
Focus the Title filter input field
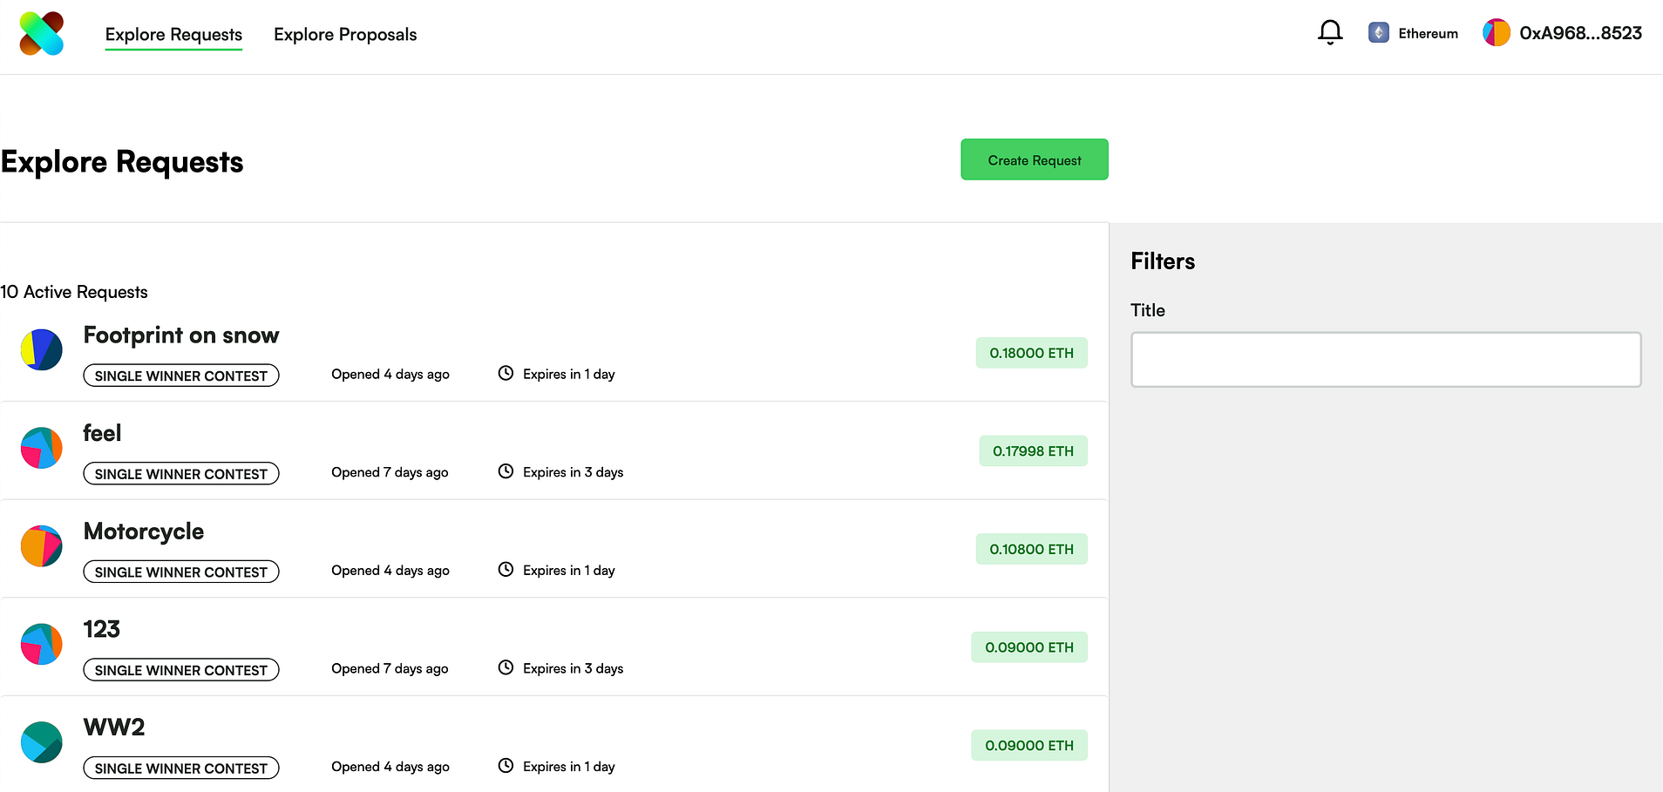pyautogui.click(x=1386, y=359)
